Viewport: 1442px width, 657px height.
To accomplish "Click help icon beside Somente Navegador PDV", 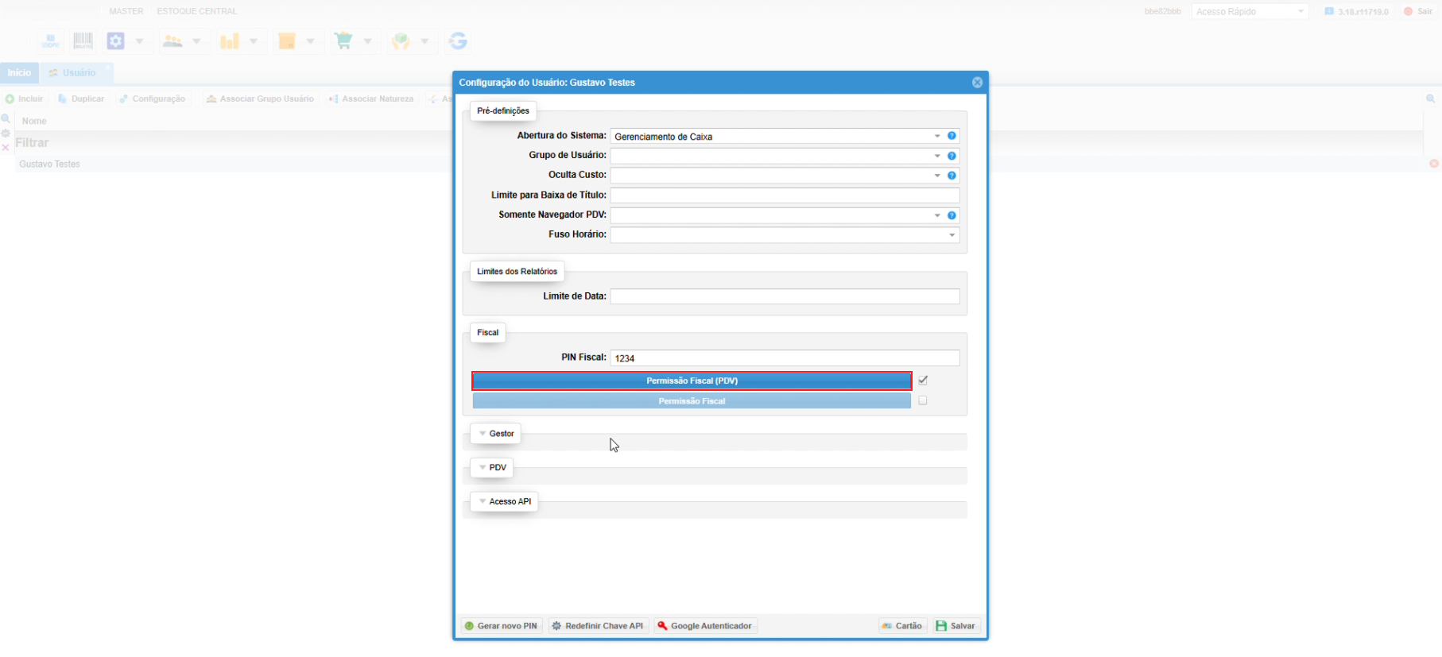I will (x=952, y=215).
